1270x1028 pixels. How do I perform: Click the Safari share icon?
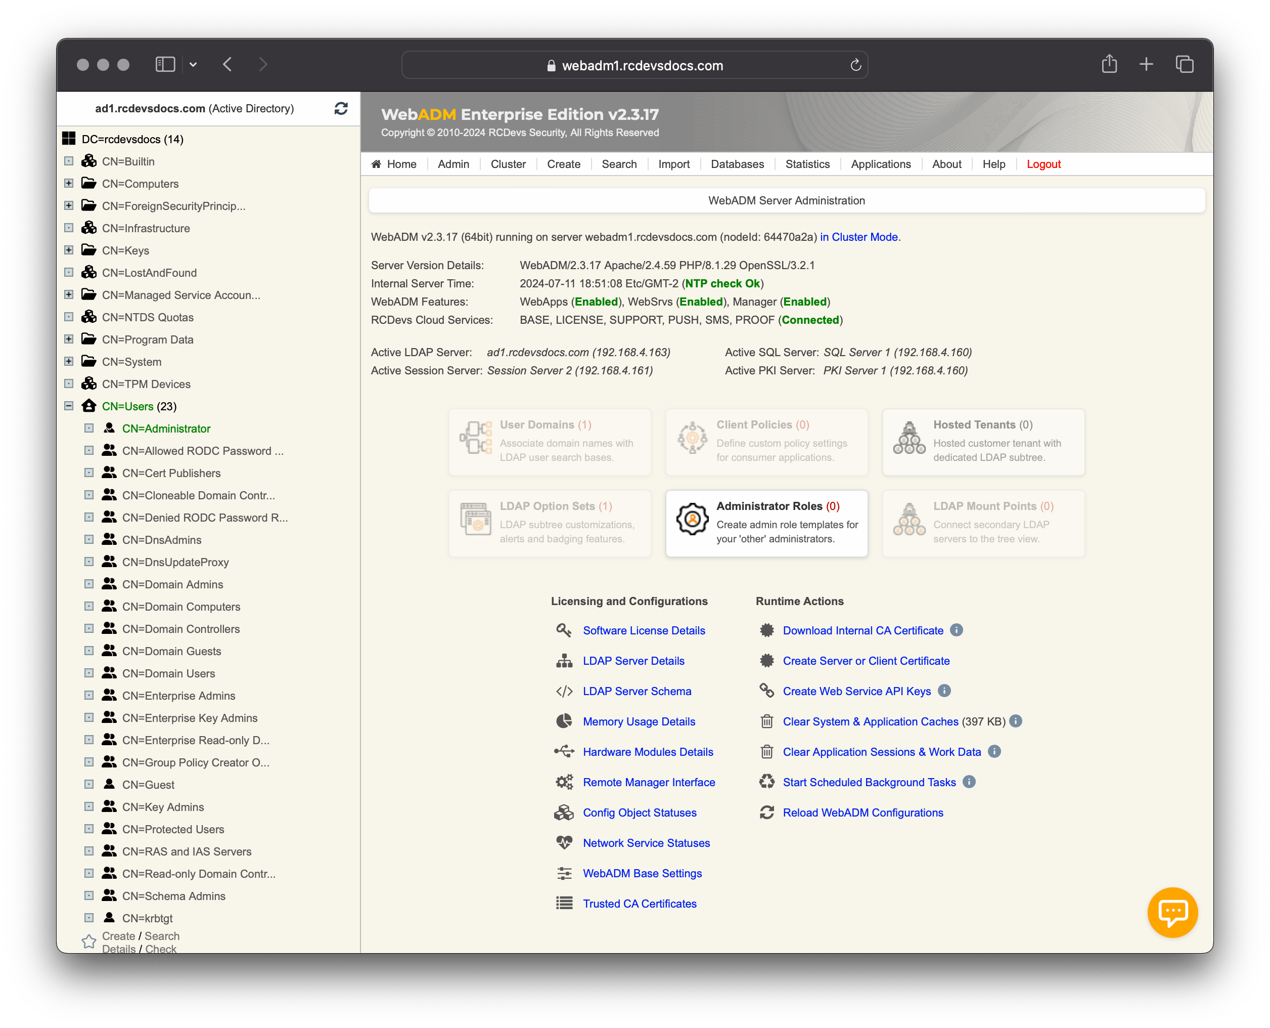pos(1109,64)
